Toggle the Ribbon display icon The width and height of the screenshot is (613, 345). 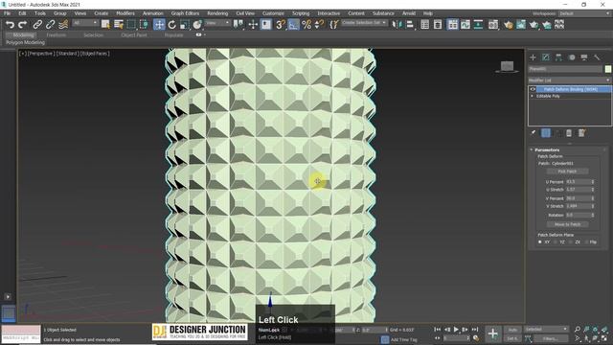tap(453, 25)
